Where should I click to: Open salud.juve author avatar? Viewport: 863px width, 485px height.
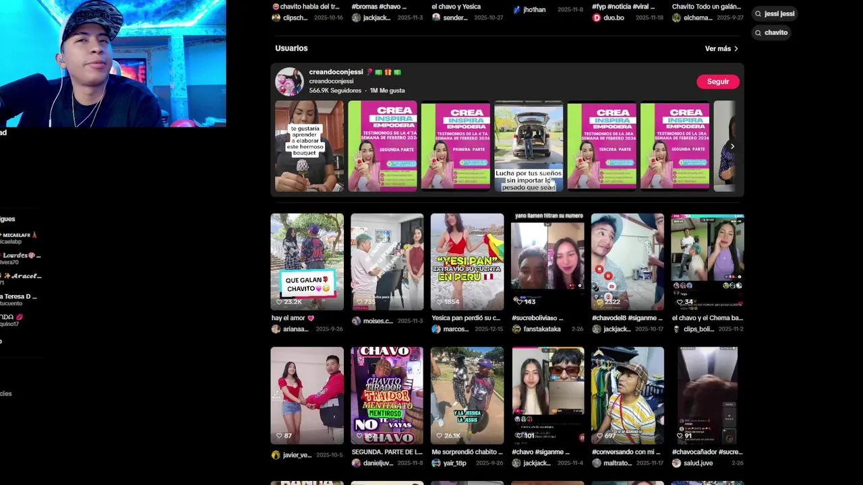tap(677, 463)
